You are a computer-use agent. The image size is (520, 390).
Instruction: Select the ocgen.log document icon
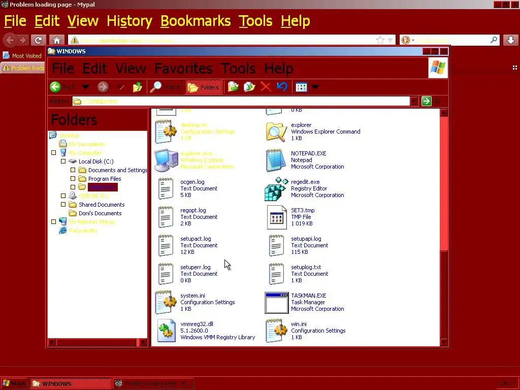point(166,189)
